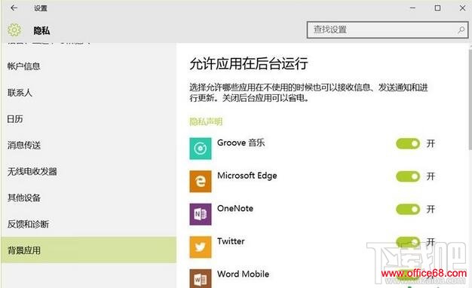Go back with the arrow button
Screen dimensions: 472x288
[x=14, y=8]
